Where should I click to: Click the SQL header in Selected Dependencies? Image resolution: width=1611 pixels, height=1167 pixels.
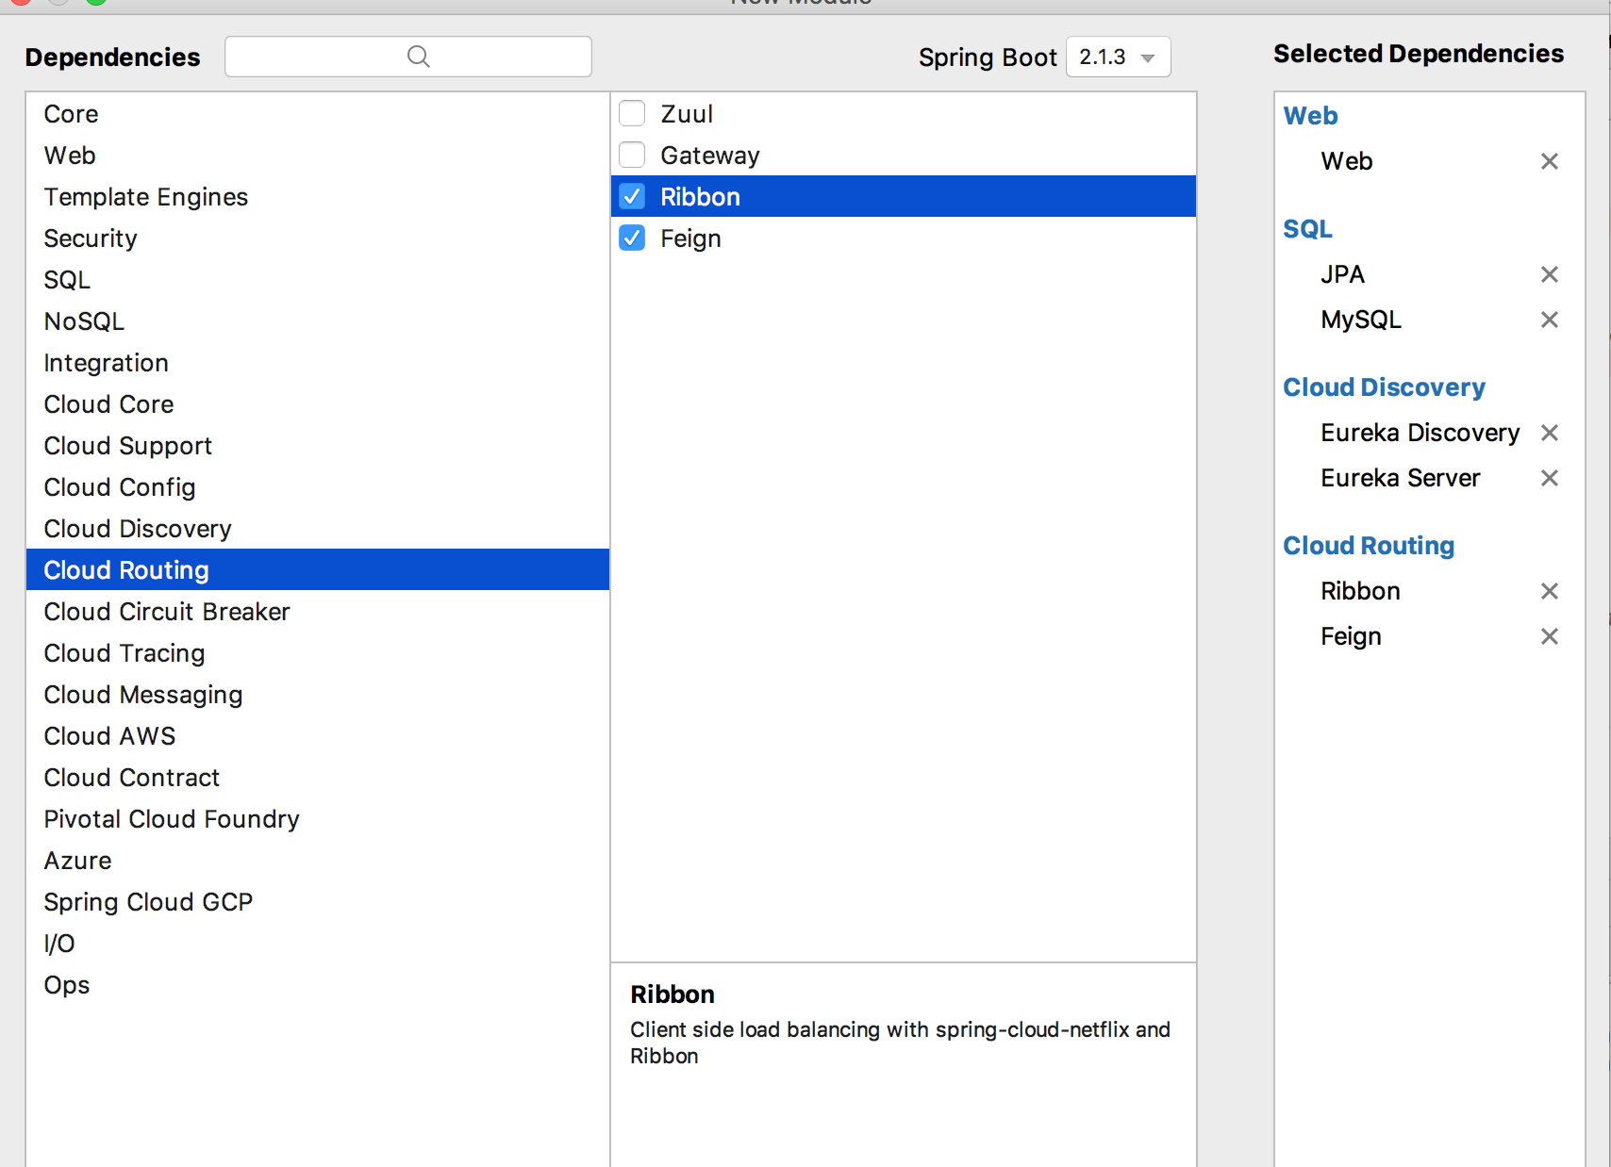click(1307, 229)
